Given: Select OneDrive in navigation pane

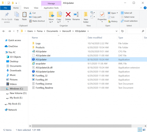Looking at the screenshot, I should [11, 46].
